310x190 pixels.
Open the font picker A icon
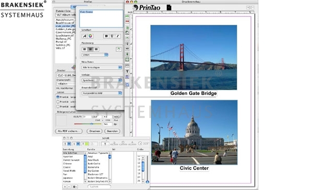coord(85,36)
